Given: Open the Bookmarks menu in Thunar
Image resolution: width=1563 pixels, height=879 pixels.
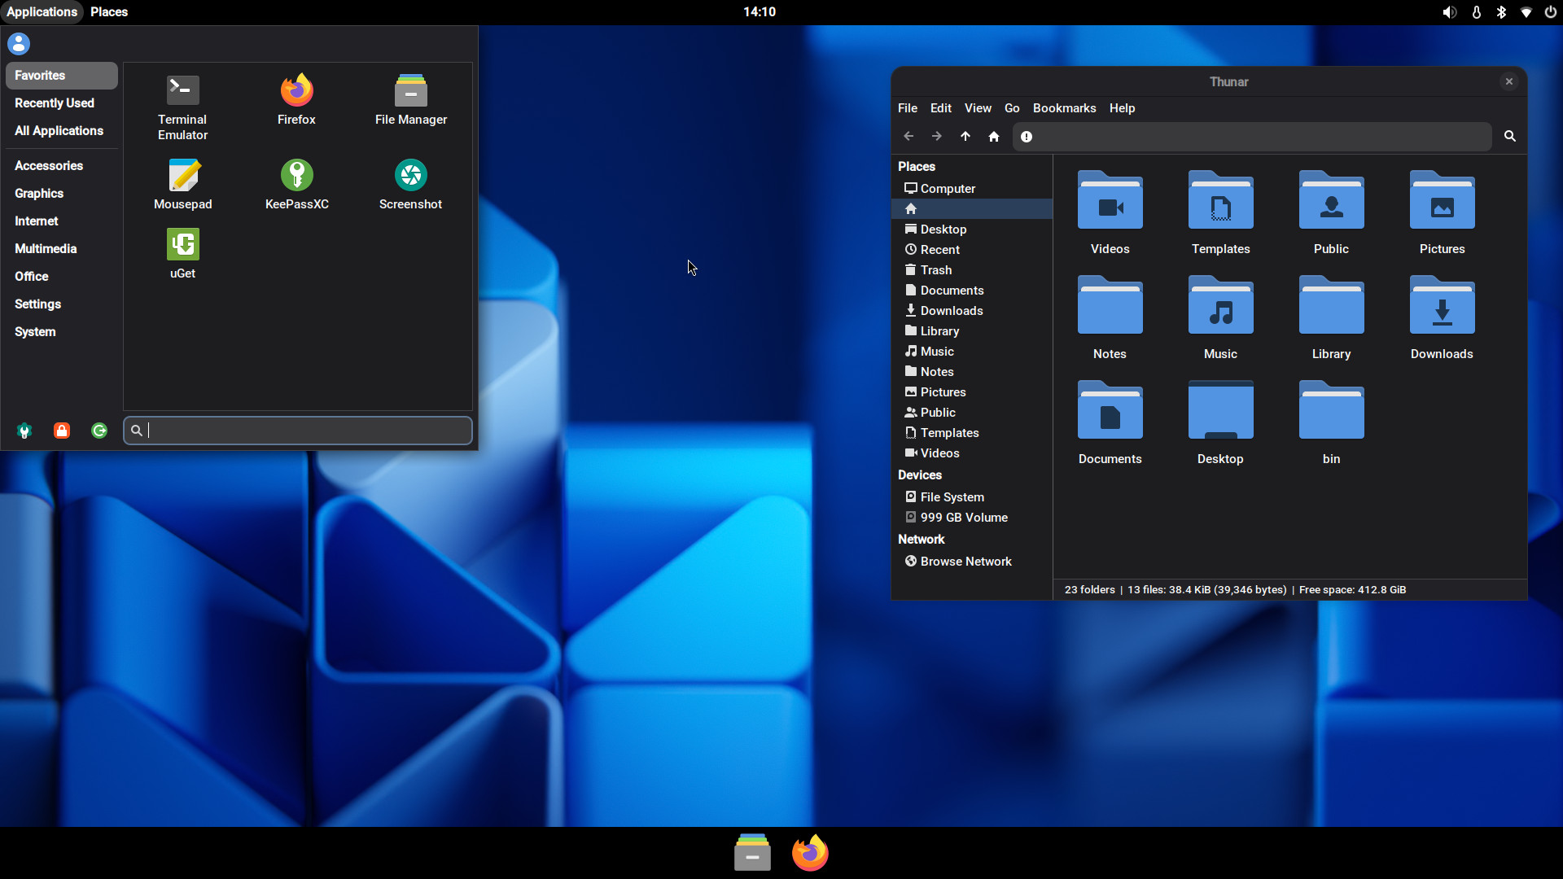Looking at the screenshot, I should pyautogui.click(x=1063, y=108).
